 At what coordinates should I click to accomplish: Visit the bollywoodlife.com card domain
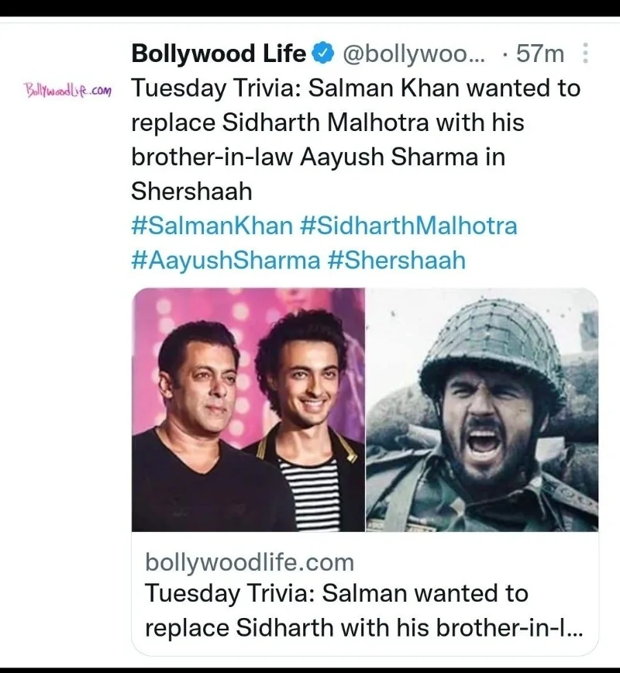(x=249, y=561)
